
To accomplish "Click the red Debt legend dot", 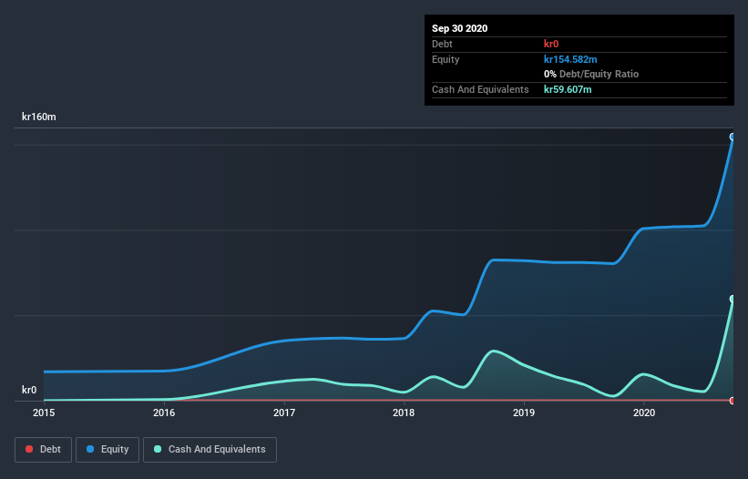I will pos(29,449).
